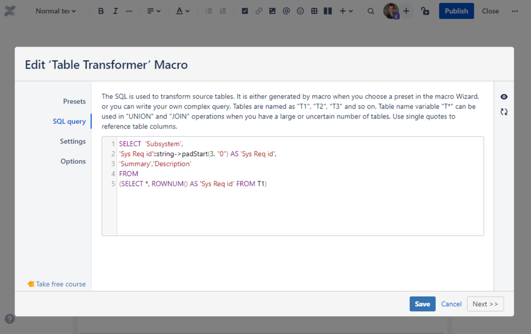Insert an action item checkbox
This screenshot has height=334, width=531.
point(245,11)
